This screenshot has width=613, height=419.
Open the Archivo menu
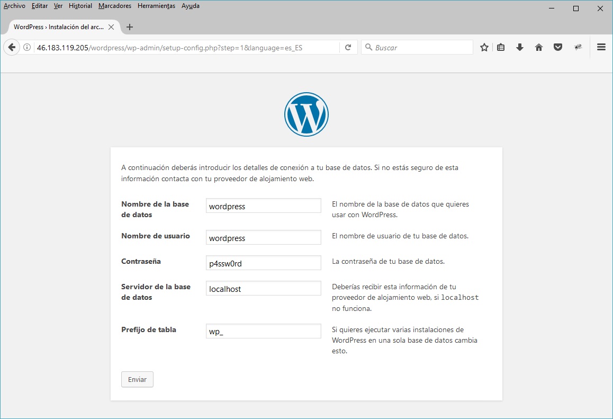(x=14, y=6)
